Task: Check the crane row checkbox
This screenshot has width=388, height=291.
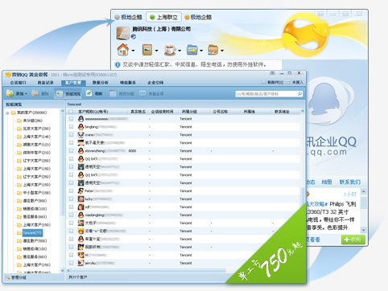Action: pyautogui.click(x=71, y=135)
